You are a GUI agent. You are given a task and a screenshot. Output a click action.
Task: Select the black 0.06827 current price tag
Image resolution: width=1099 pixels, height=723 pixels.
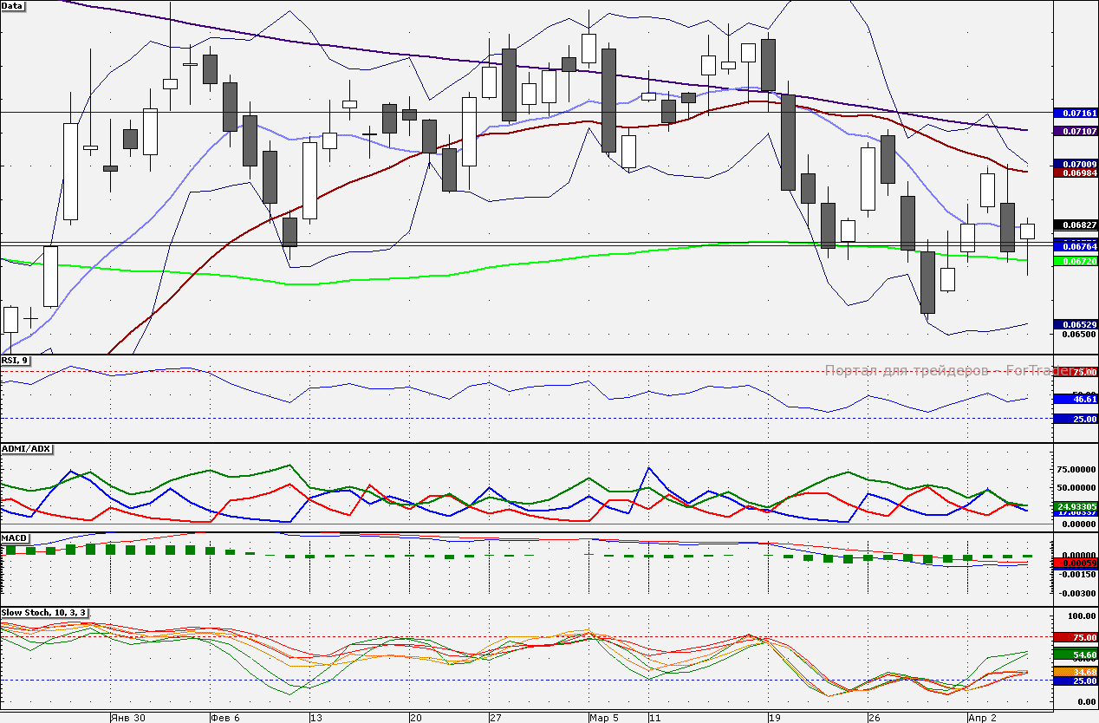tap(1073, 225)
